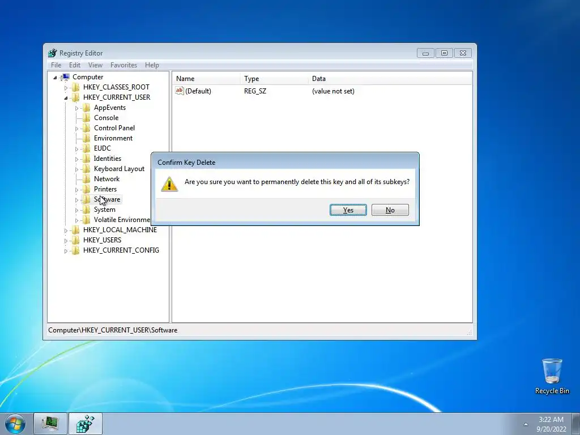Cancel deletion with the No button
580x435 pixels.
click(390, 210)
